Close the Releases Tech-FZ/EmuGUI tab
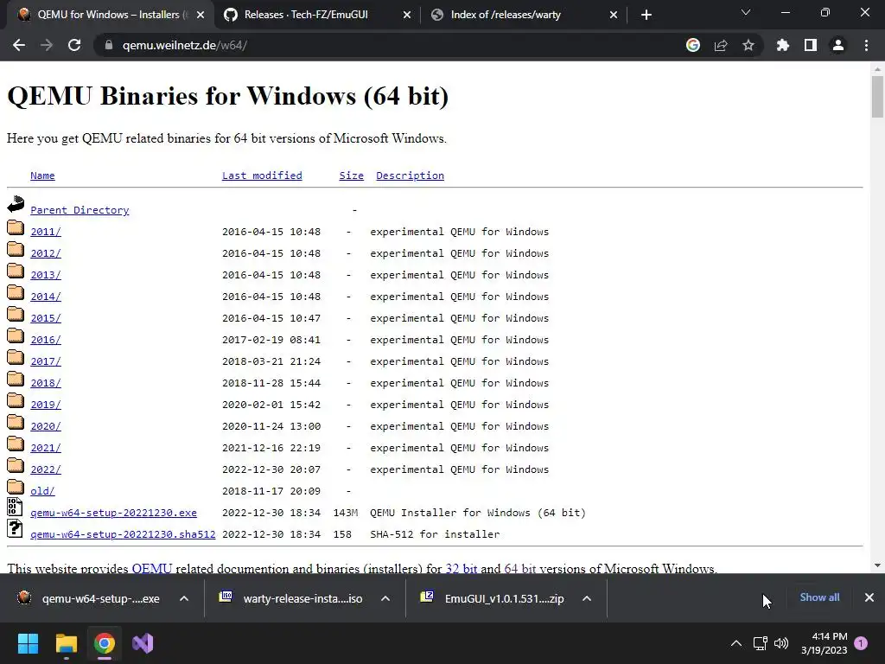The image size is (885, 664). [x=407, y=16]
